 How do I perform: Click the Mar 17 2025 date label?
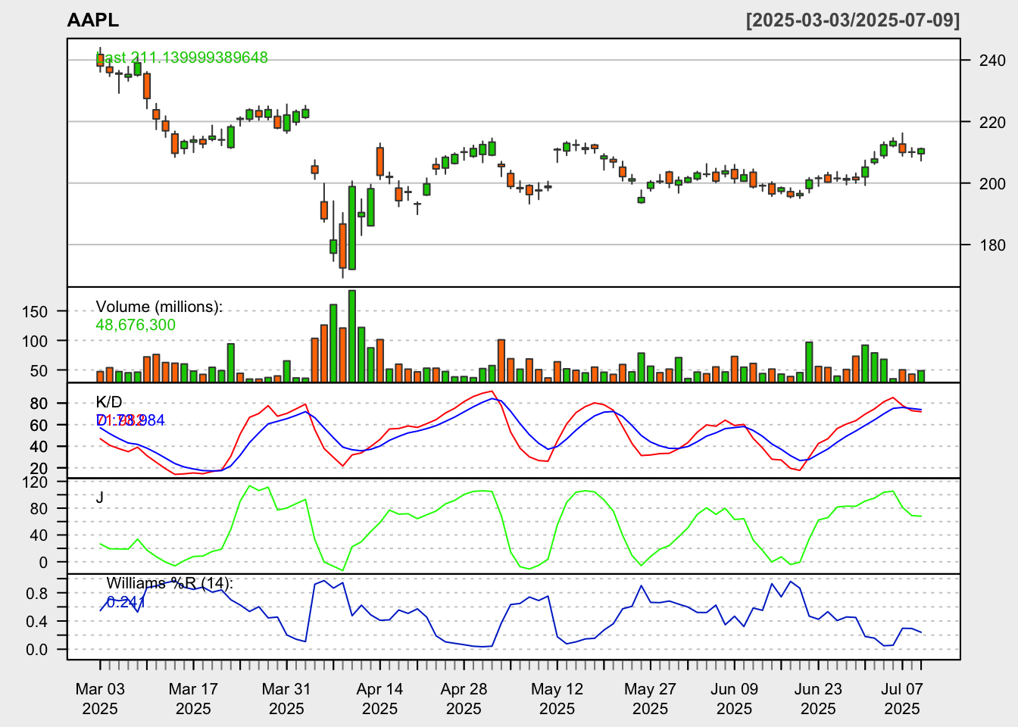pos(193,699)
